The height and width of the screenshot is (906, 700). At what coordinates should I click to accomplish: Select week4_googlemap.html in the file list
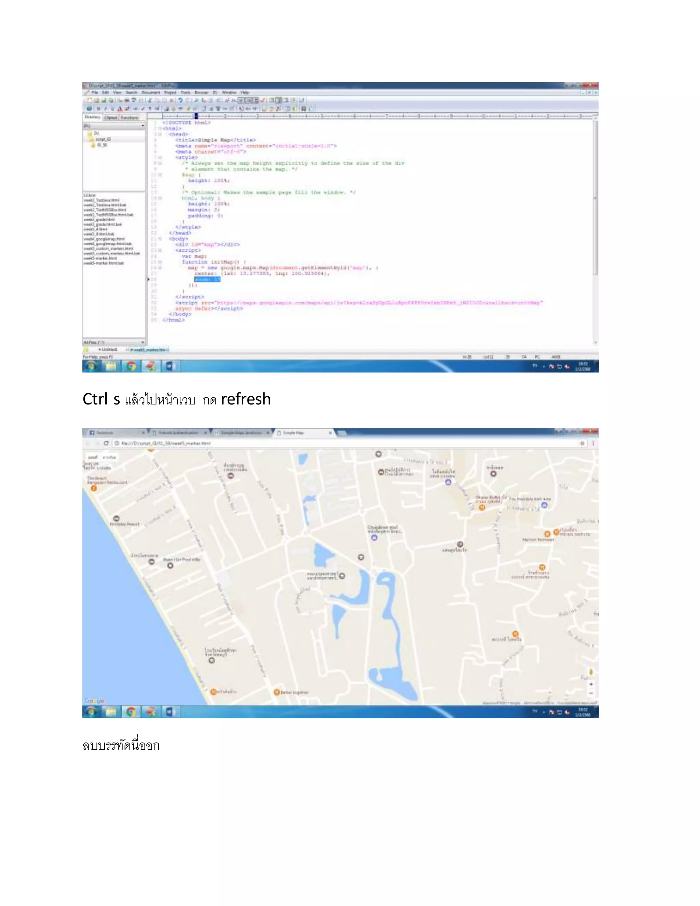tap(104, 239)
